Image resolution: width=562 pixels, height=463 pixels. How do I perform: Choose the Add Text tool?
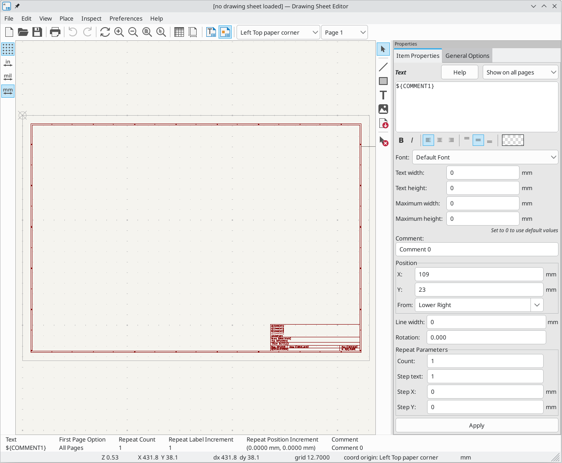(x=383, y=95)
